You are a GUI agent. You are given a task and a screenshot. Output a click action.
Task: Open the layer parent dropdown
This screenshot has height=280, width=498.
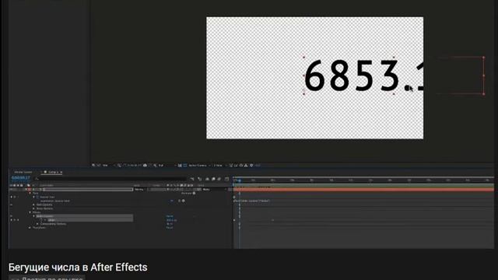[x=216, y=190]
